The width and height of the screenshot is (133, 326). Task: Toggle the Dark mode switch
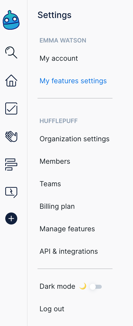pos(96,286)
